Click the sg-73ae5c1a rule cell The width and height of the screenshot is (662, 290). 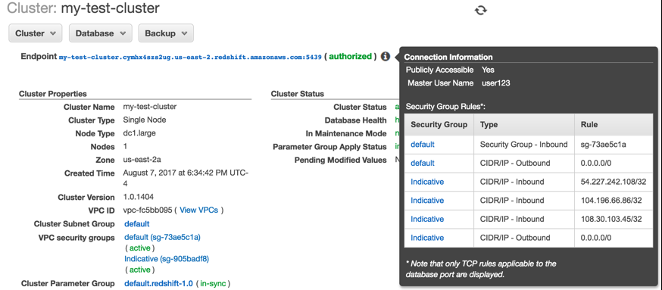tap(614, 145)
